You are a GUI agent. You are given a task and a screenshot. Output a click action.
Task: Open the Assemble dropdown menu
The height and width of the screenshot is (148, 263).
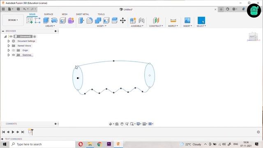pos(137,26)
